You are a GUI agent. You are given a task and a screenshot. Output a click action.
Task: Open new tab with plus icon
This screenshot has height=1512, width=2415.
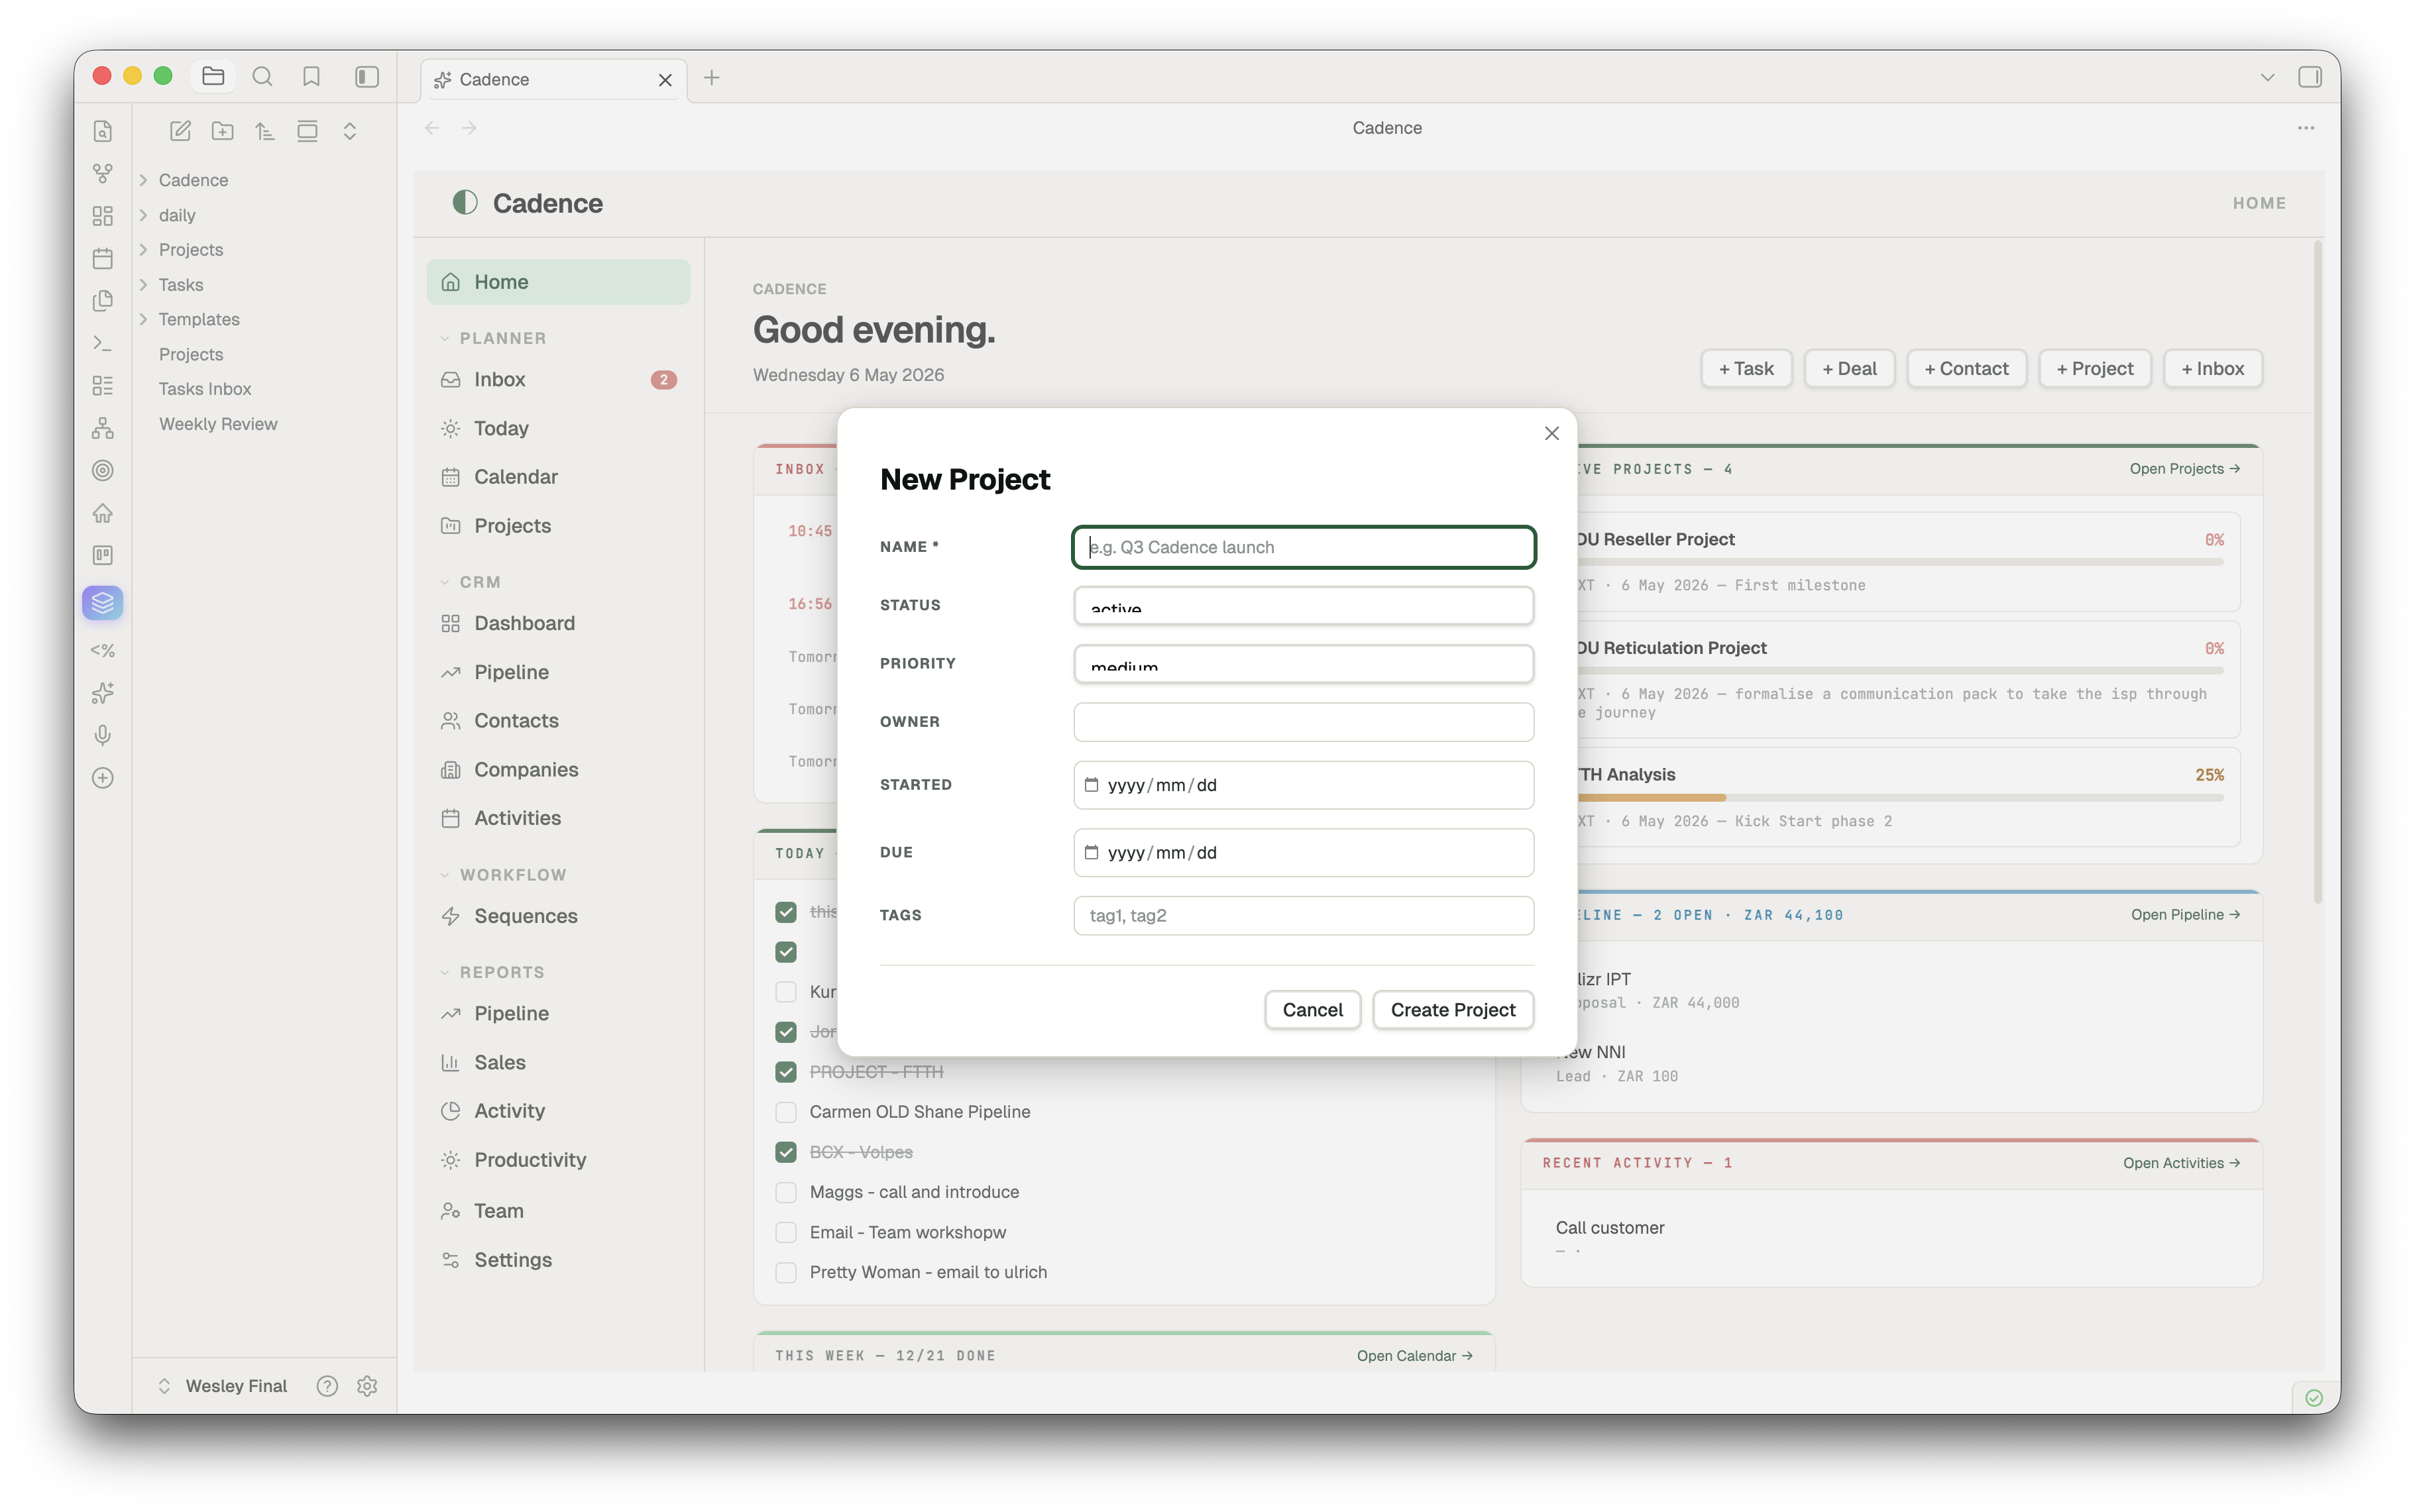(x=712, y=78)
